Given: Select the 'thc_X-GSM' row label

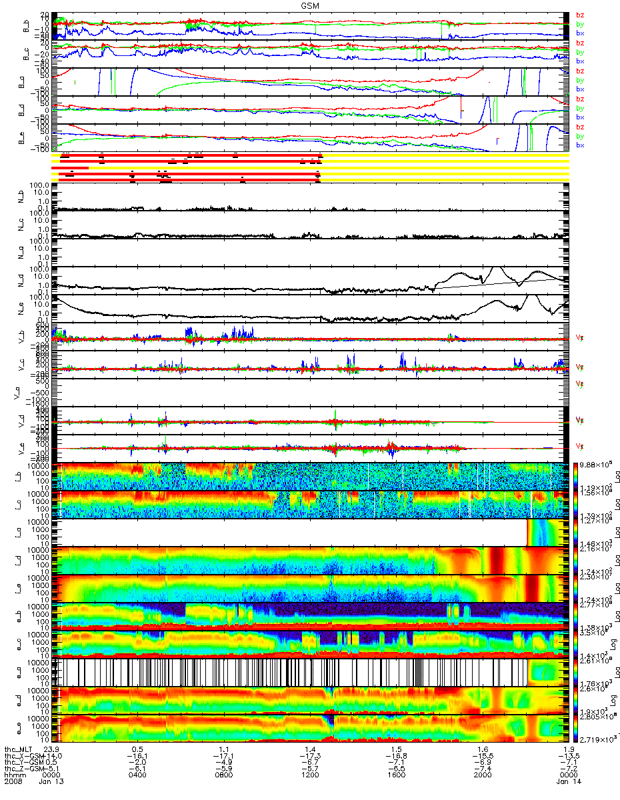Looking at the screenshot, I should click(x=23, y=756).
